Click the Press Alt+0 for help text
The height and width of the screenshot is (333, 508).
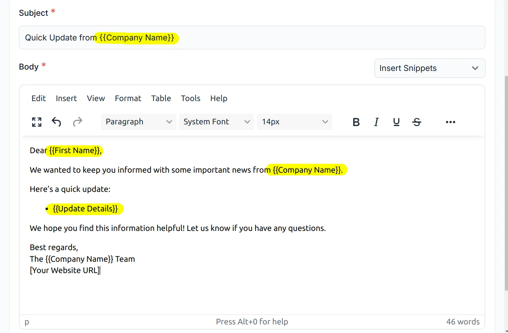tap(252, 322)
